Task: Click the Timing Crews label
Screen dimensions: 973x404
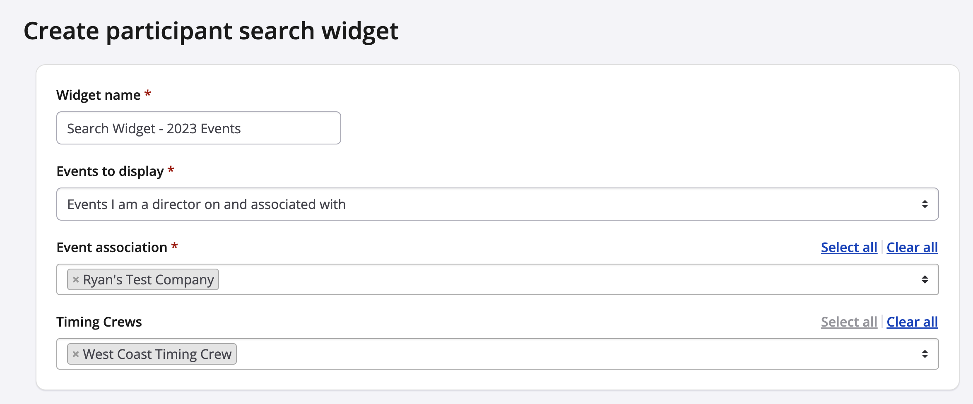Action: [x=99, y=322]
